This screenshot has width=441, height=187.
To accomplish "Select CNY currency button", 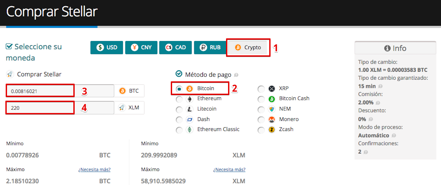I will point(141,48).
